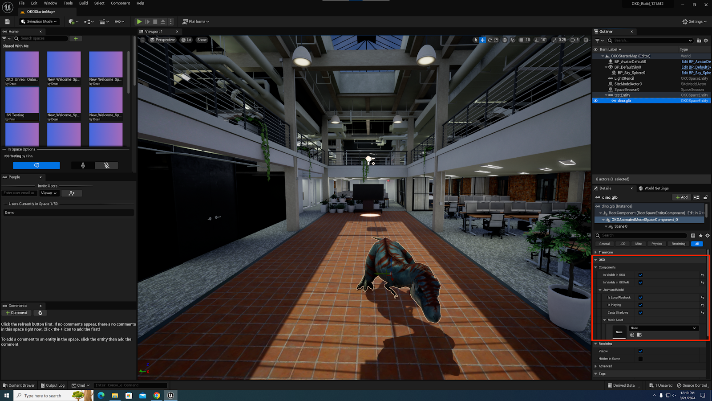This screenshot has height=401, width=712.
Task: Switch to the World Settings tab
Action: click(x=656, y=188)
